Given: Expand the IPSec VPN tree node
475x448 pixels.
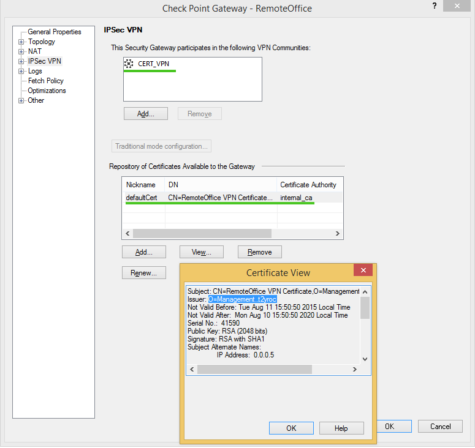Looking at the screenshot, I should tap(21, 61).
